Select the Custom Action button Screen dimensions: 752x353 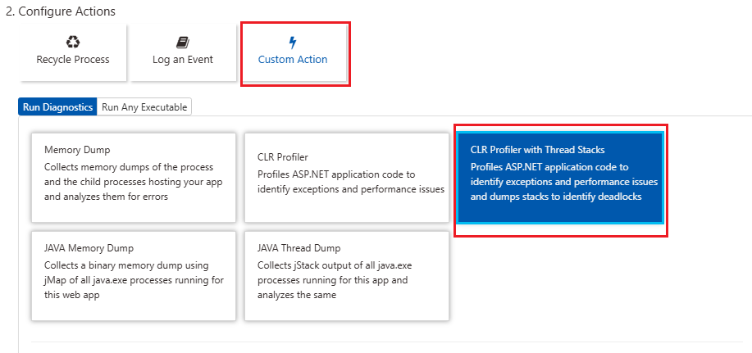293,53
